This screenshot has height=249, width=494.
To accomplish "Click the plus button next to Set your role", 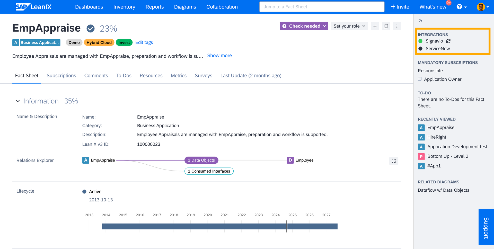I will point(375,26).
